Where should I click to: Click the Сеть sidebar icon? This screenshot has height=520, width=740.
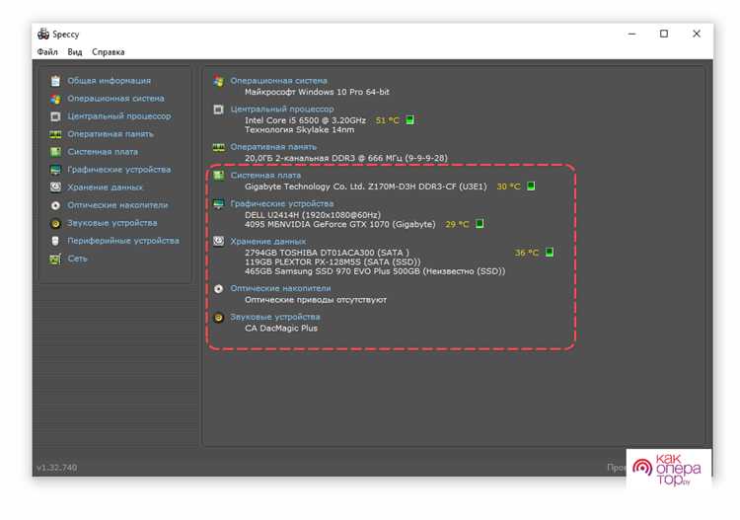[55, 259]
